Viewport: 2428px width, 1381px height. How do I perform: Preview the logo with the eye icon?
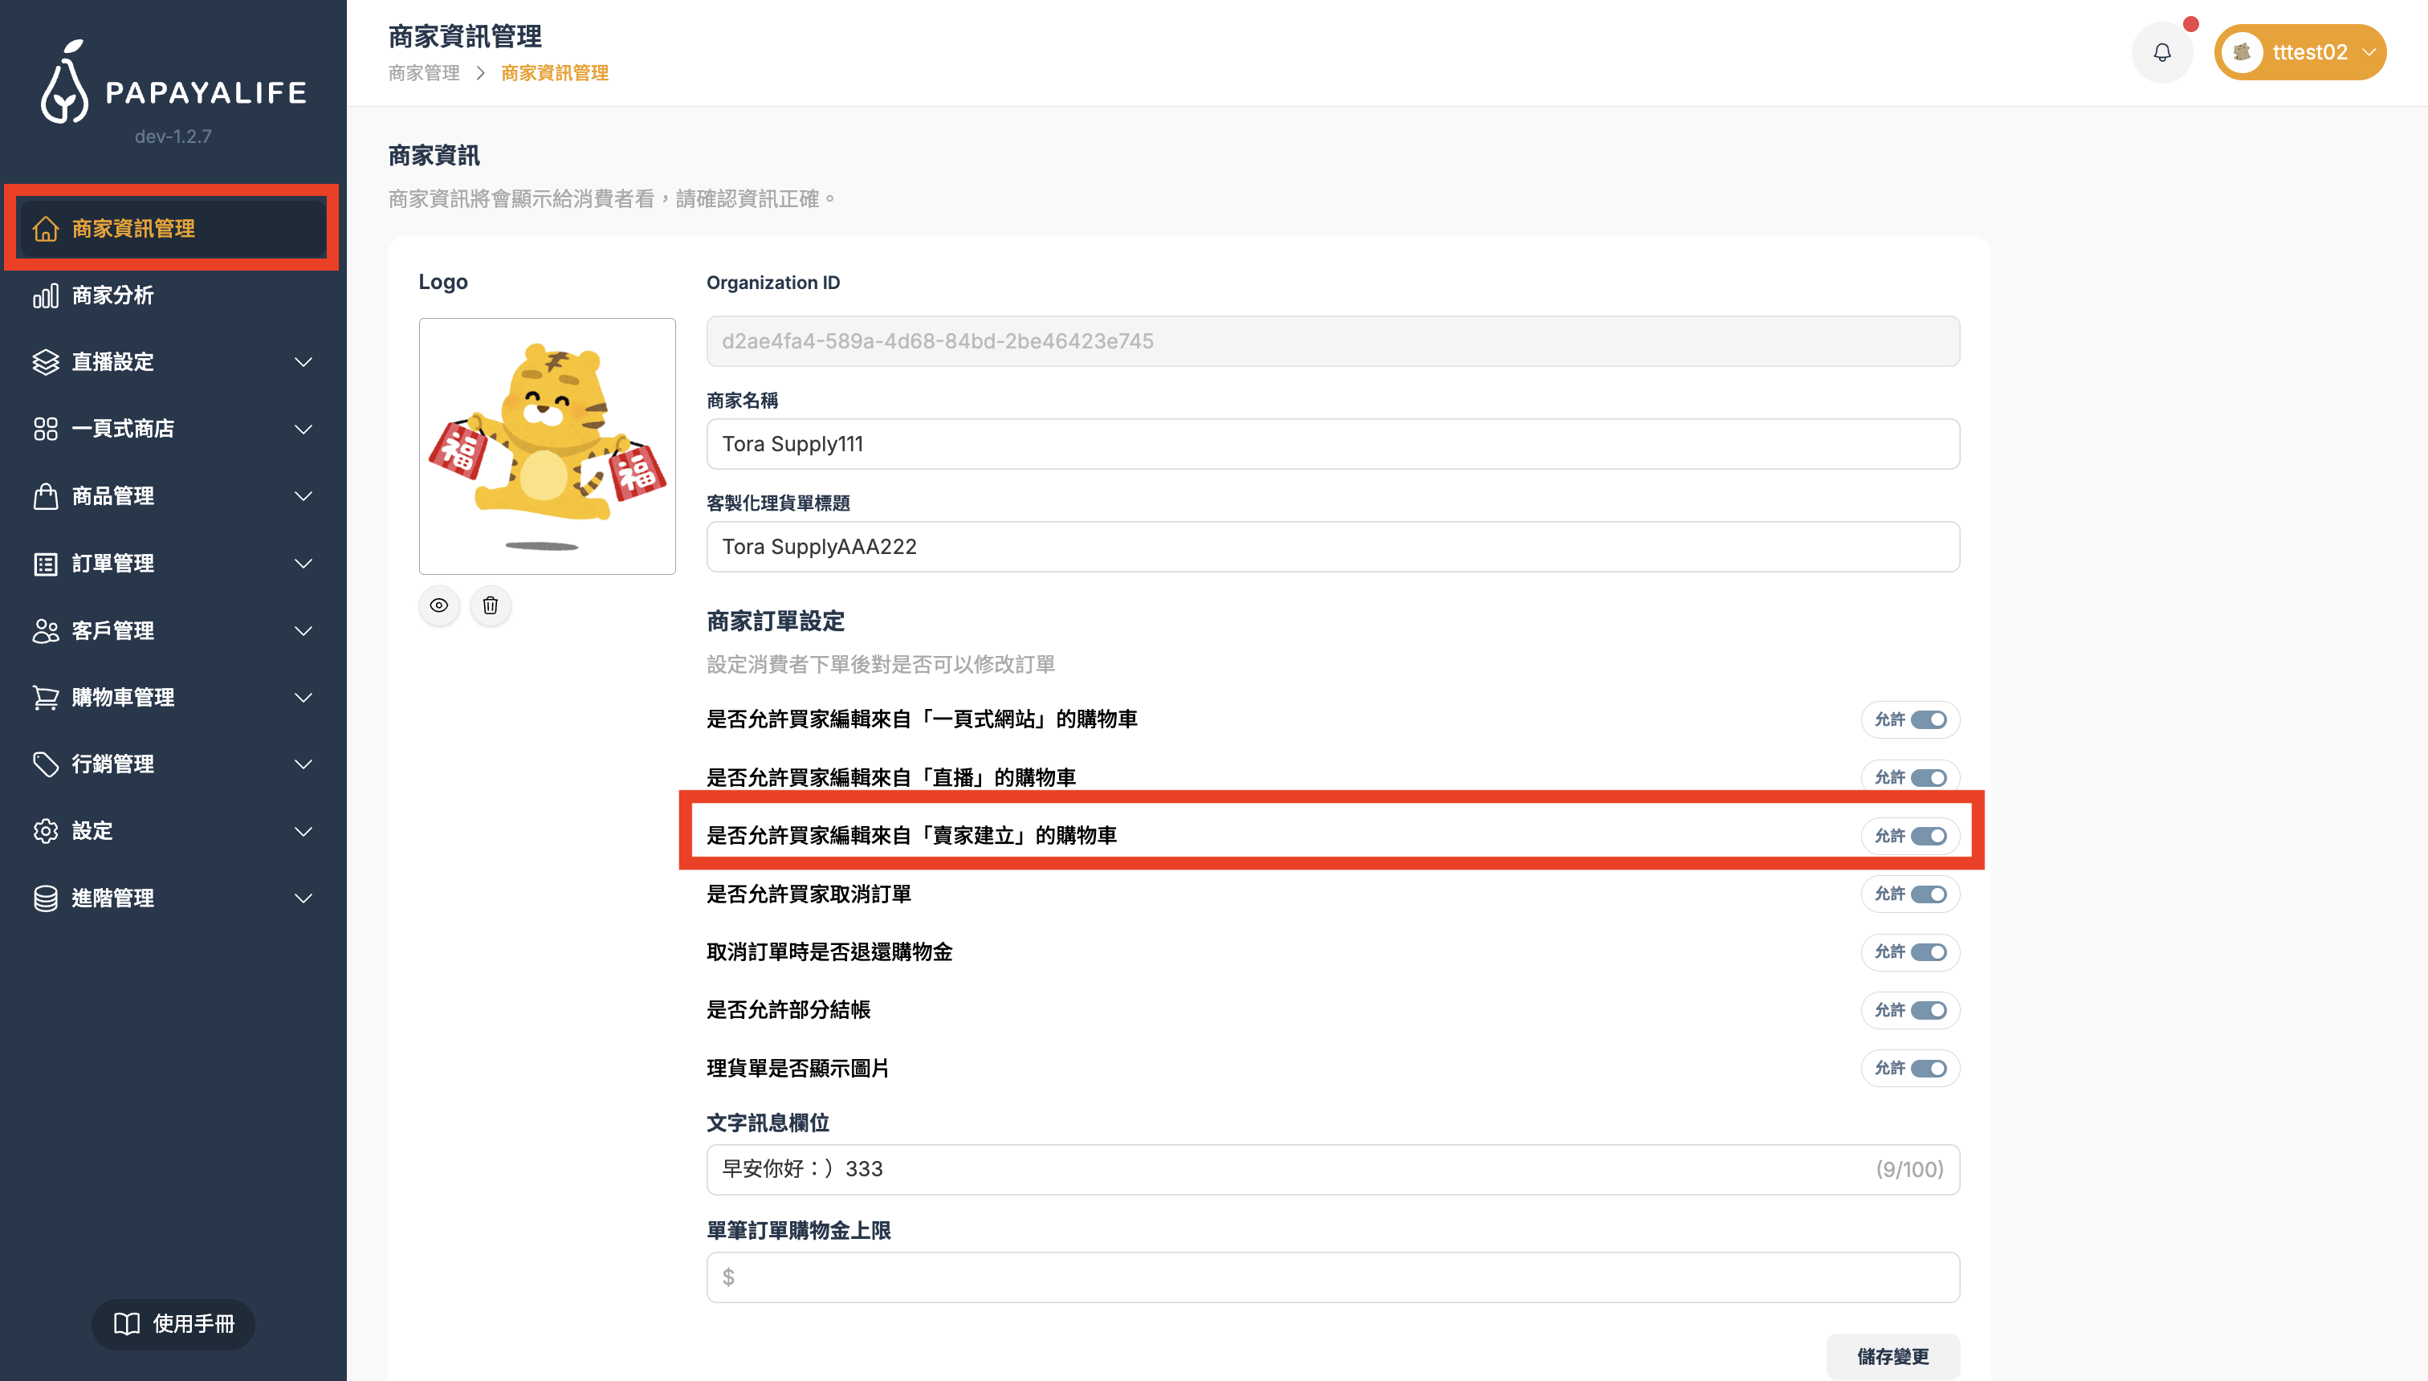coord(439,605)
